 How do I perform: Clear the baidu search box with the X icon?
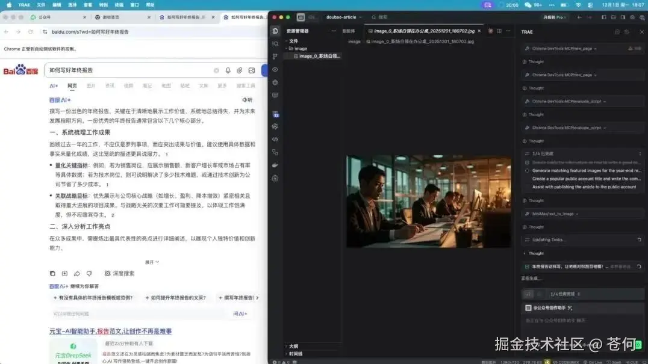point(216,70)
